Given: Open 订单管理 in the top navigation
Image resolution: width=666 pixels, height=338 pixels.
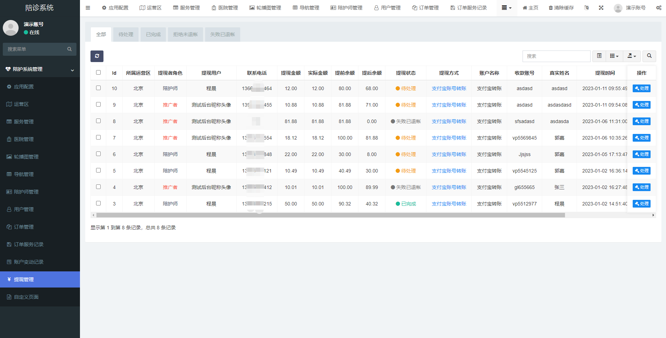Looking at the screenshot, I should (x=425, y=8).
